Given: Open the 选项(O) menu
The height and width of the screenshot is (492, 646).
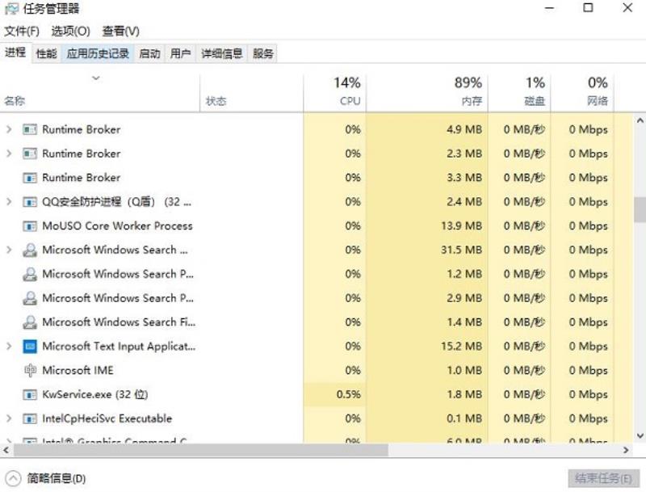Looking at the screenshot, I should (71, 32).
